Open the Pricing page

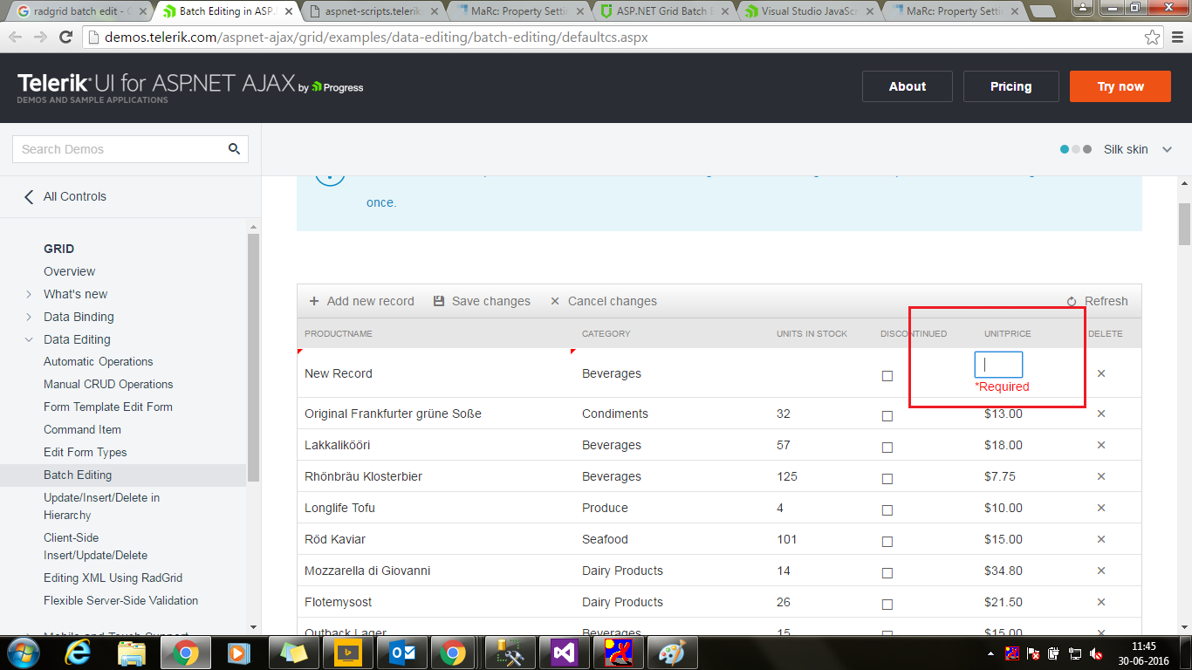click(x=1011, y=86)
